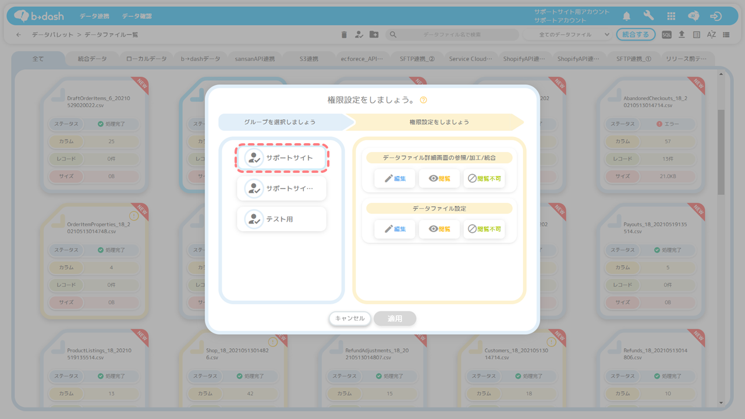Open the AbandonedCheckouts_18 file card
745x419 pixels.
[651, 136]
